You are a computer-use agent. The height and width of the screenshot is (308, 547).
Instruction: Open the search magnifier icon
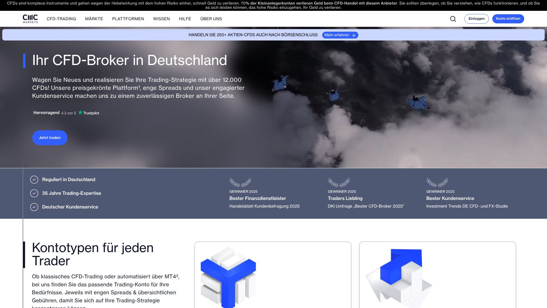(x=453, y=19)
